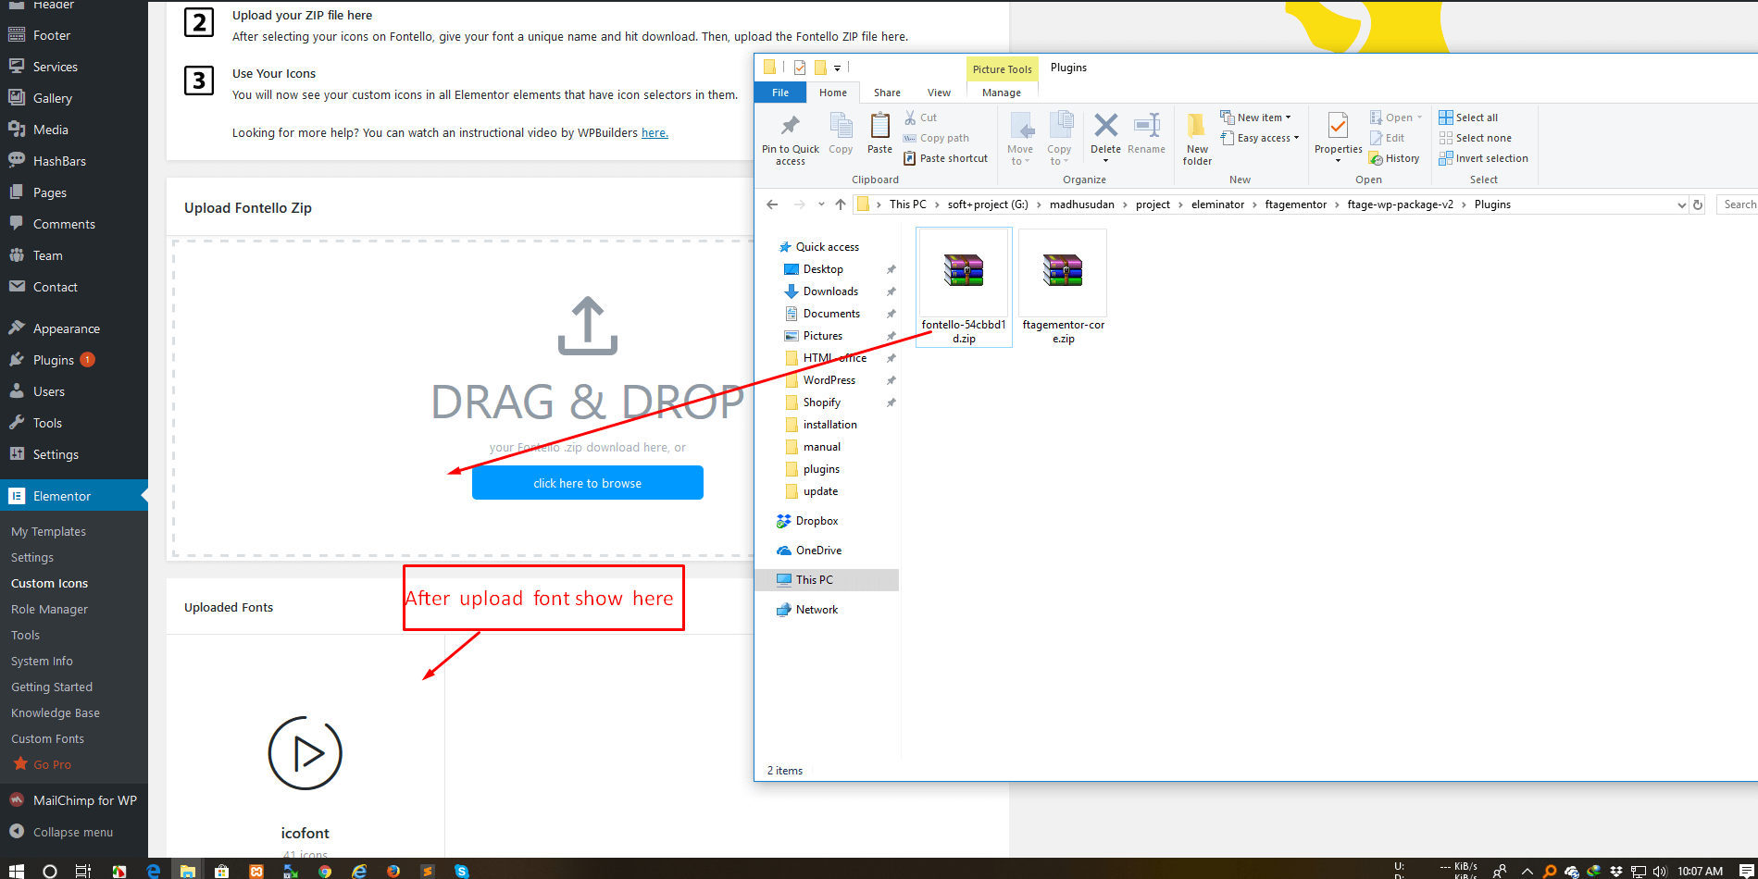Open Custom Icons submenu link

point(49,584)
